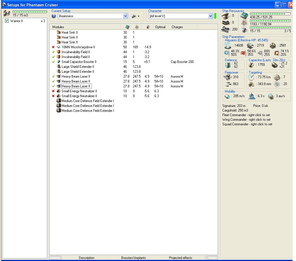The image size is (296, 261).
Task: Toggle second Small Energy Neutralizer II red cross
Action: tap(53, 96)
